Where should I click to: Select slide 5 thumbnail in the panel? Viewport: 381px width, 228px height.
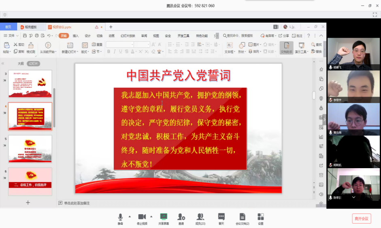tap(30, 149)
